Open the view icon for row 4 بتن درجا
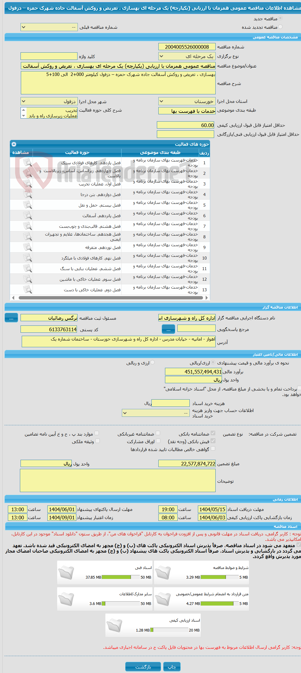 pos(27,194)
